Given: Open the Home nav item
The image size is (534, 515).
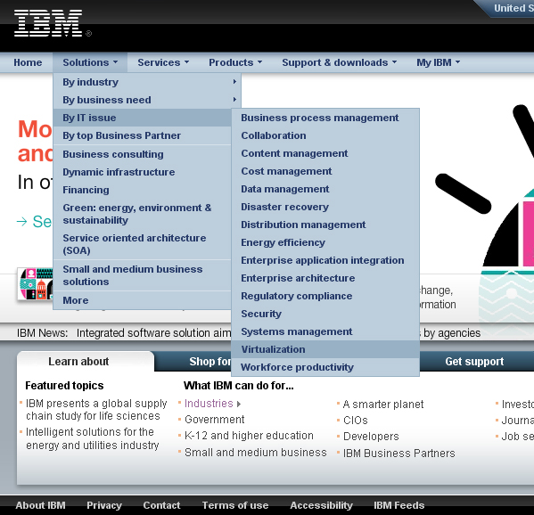Looking at the screenshot, I should tap(28, 62).
